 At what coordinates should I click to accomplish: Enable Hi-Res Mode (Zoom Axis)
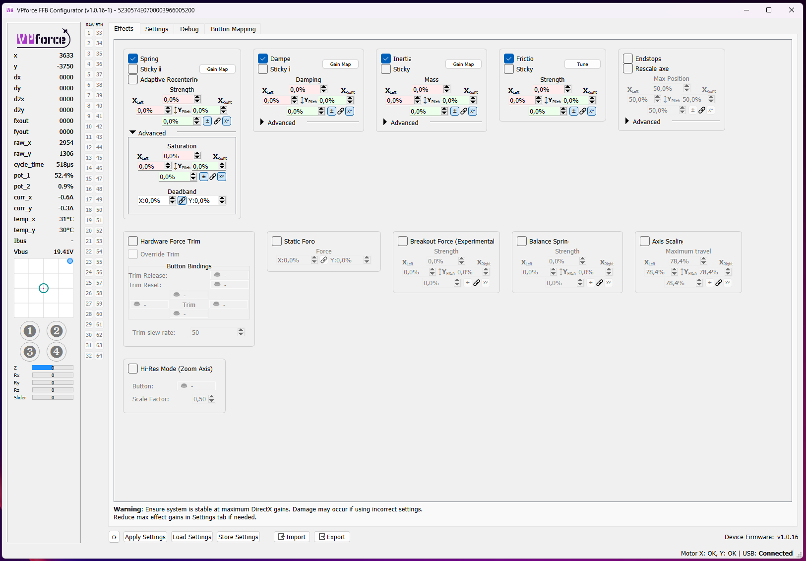point(133,369)
